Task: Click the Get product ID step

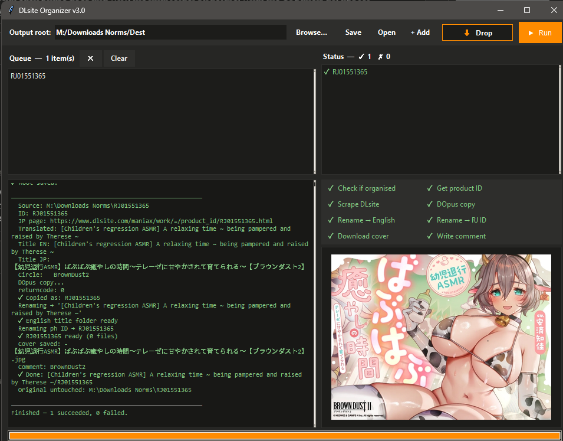Action: [455, 188]
